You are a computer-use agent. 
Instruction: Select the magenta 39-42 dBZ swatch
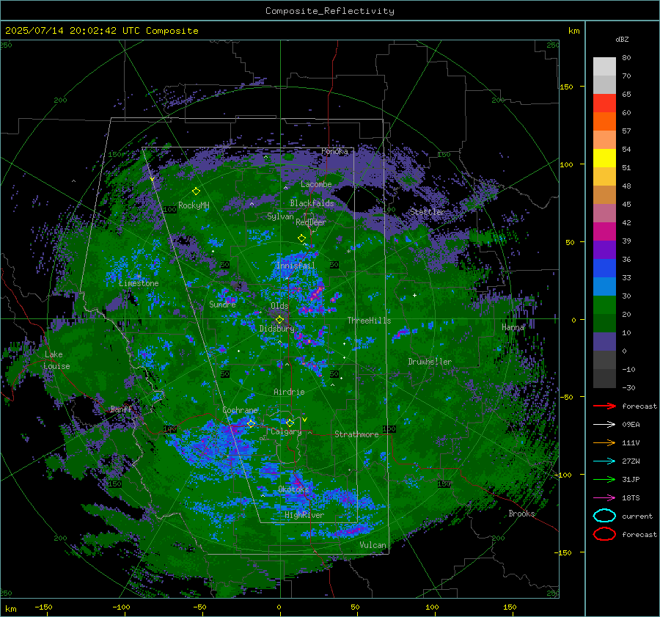click(x=604, y=232)
